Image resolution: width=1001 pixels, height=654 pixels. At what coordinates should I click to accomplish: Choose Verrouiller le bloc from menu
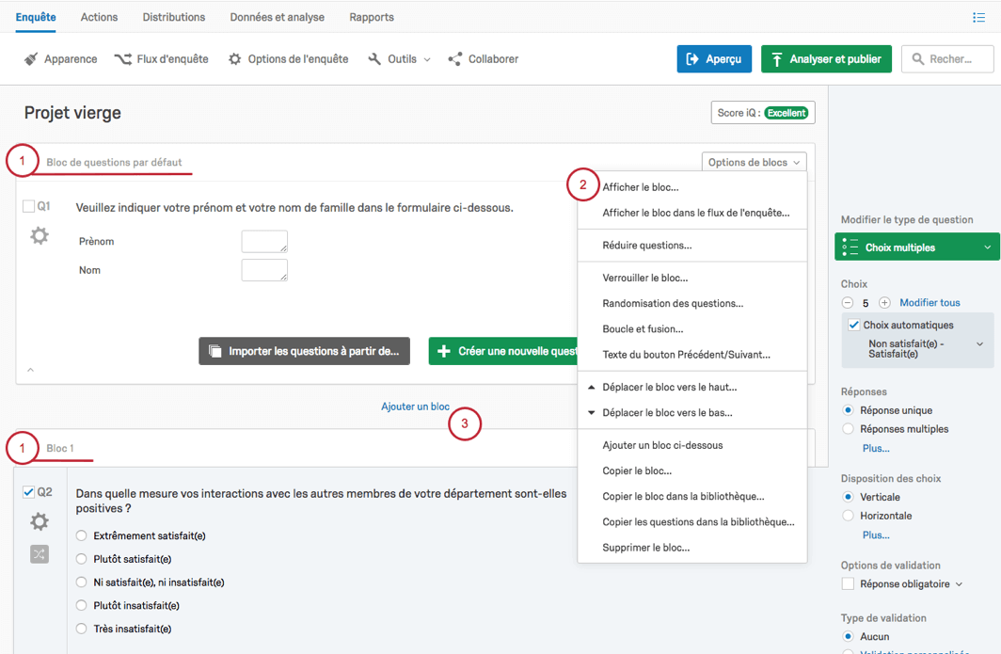click(645, 279)
